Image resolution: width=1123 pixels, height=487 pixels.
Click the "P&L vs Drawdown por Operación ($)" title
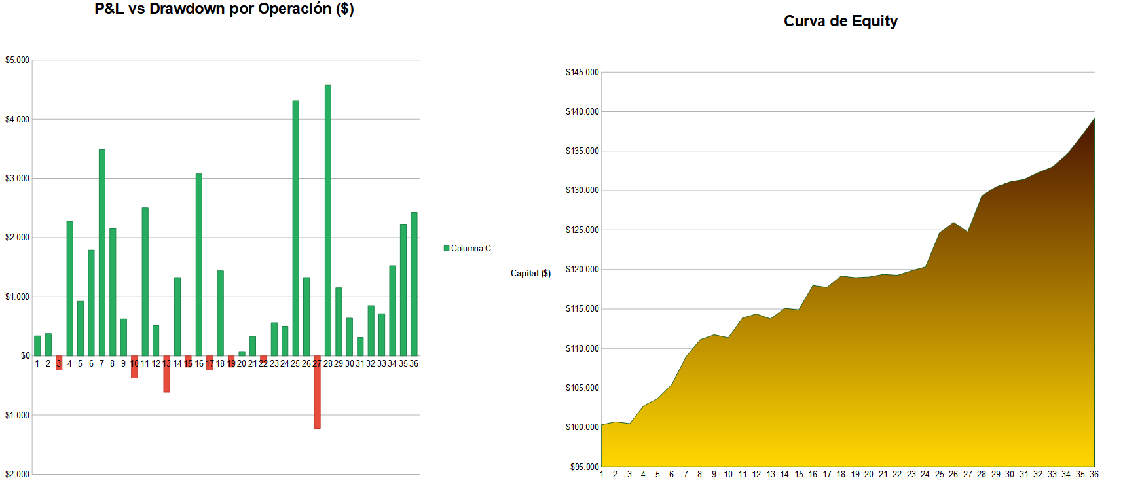(224, 9)
